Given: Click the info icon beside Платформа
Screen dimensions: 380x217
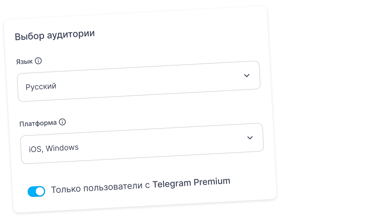Looking at the screenshot, I should [x=62, y=122].
